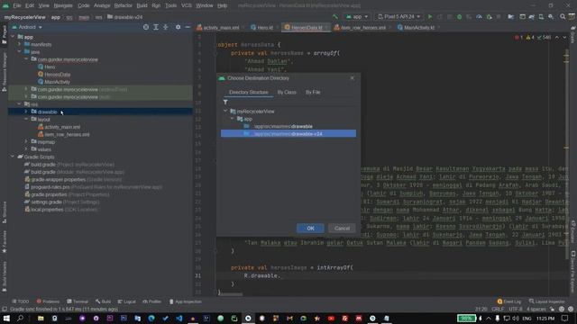Collapse the java folder
577x324 pixels.
click(x=20, y=52)
